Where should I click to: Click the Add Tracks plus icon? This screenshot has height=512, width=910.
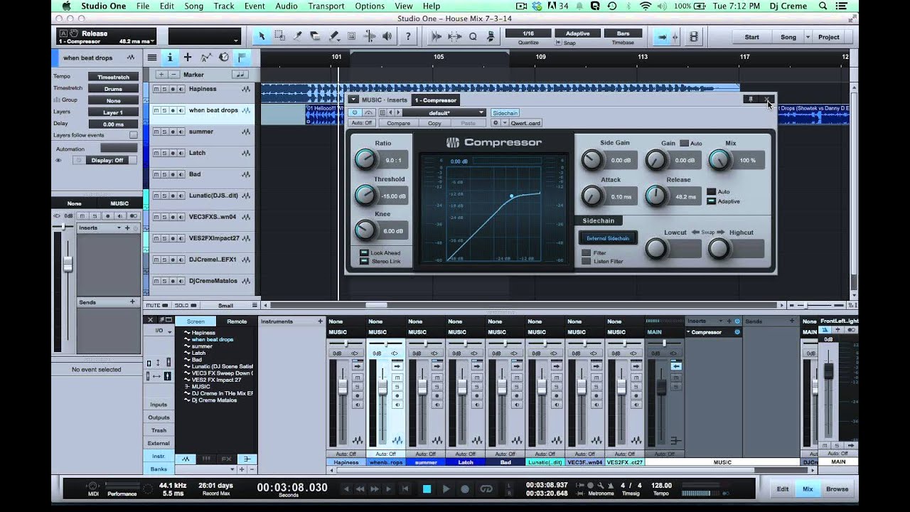pos(188,58)
